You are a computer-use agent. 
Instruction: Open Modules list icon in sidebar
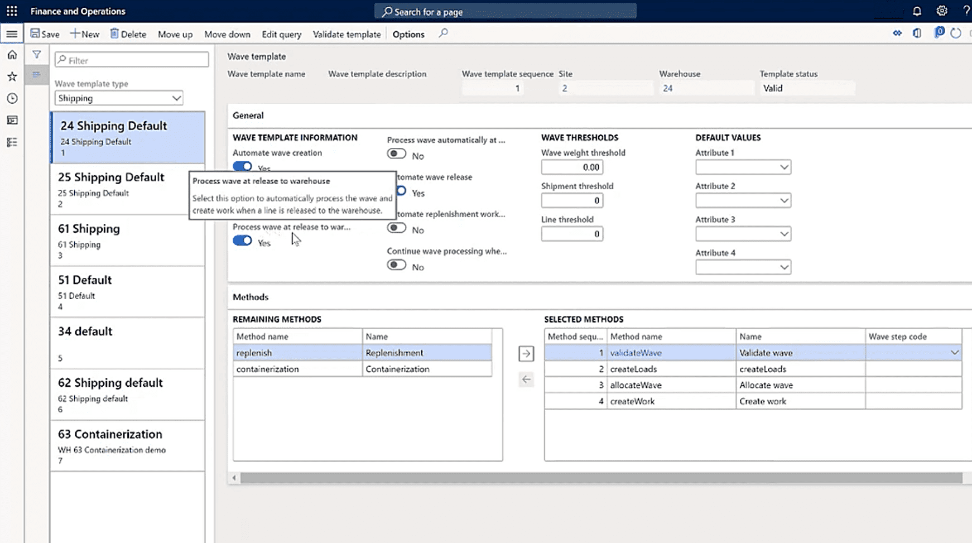point(12,142)
